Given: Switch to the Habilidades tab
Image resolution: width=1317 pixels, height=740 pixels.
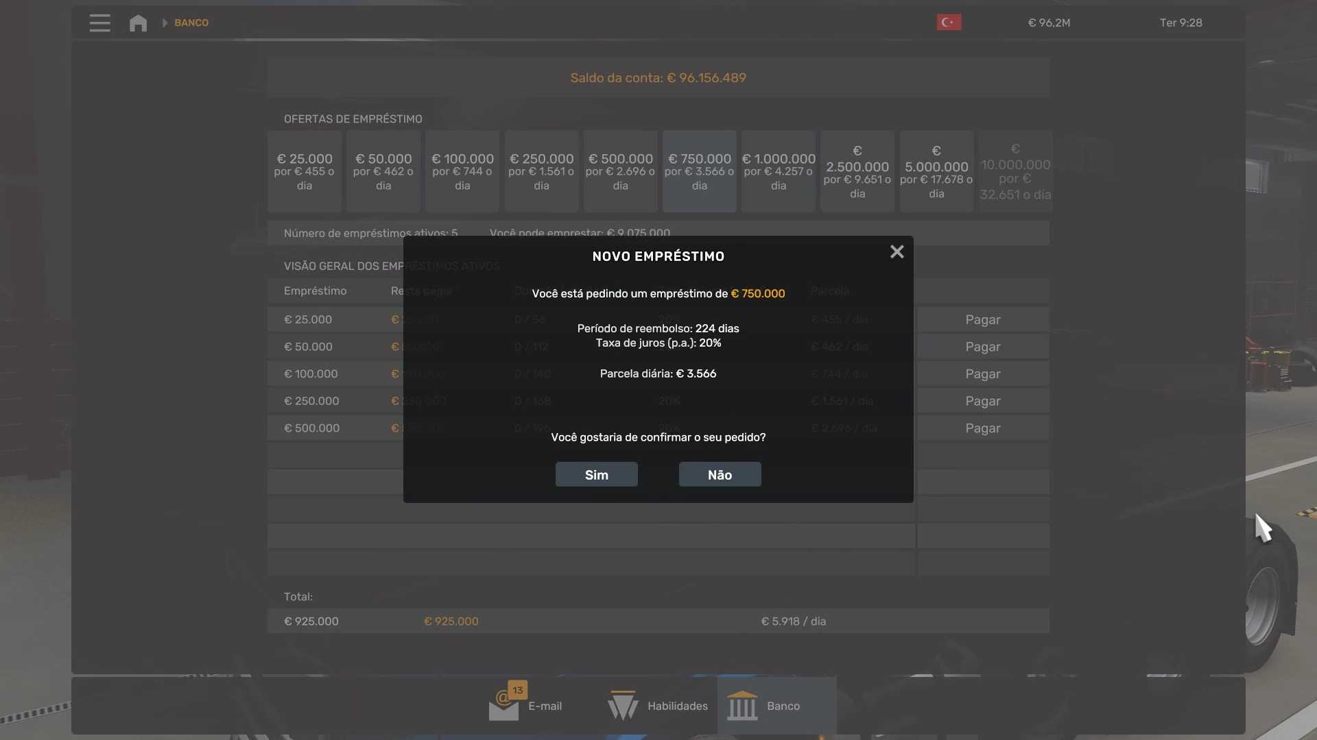Looking at the screenshot, I should point(677,706).
